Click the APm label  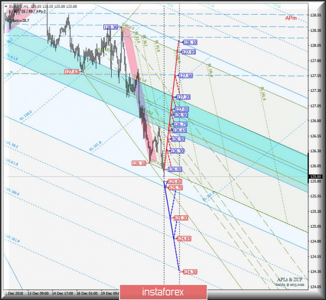(x=291, y=18)
